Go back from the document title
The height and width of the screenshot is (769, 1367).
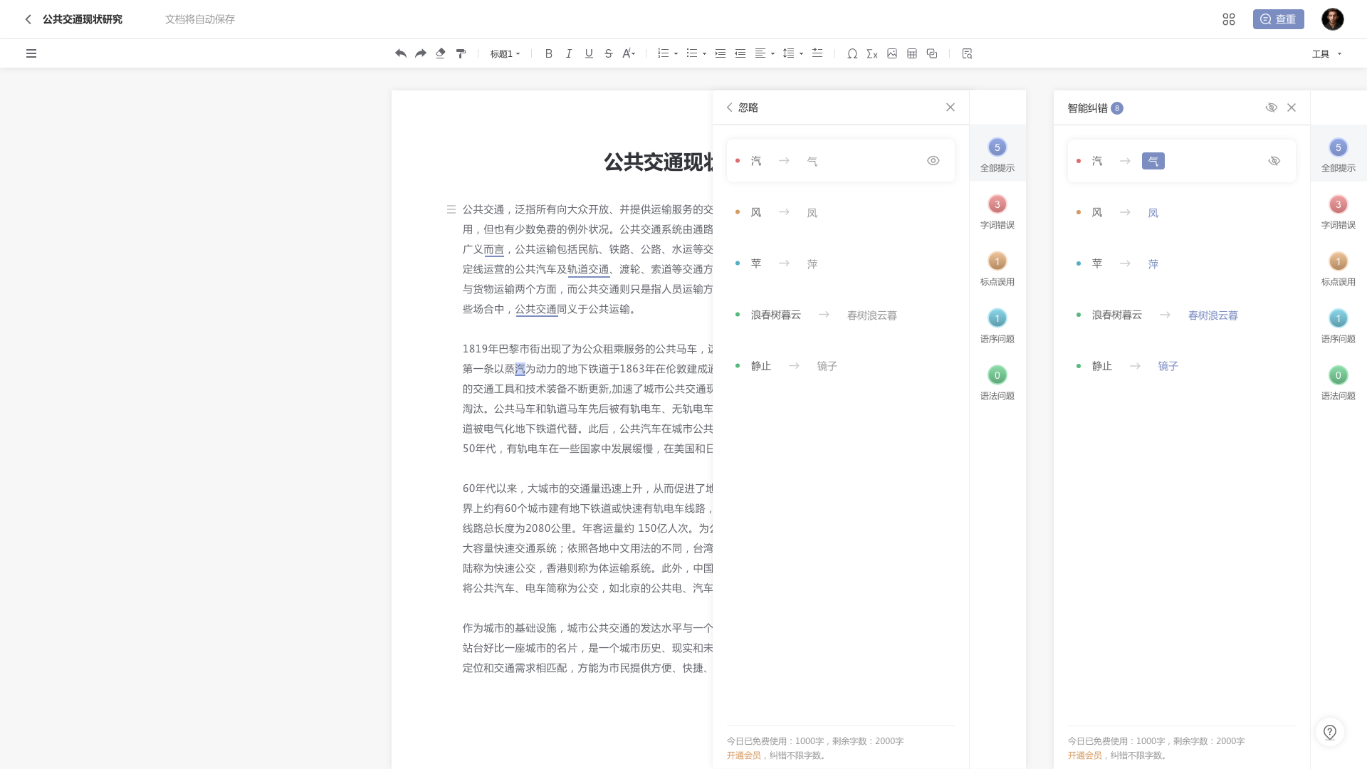[x=28, y=19]
